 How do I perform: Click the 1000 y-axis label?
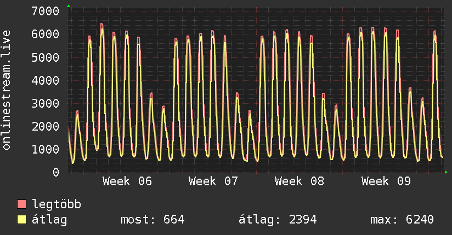point(46,149)
